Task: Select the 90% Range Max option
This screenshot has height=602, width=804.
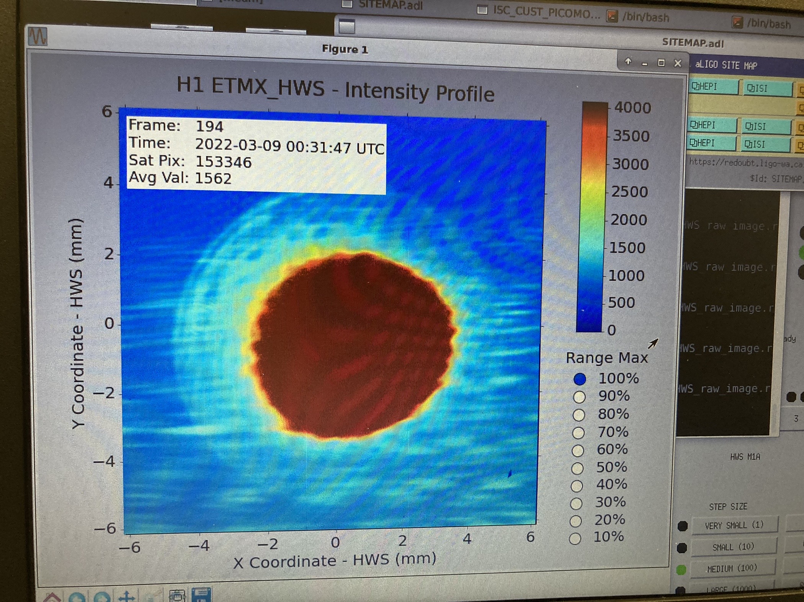Action: 579,397
